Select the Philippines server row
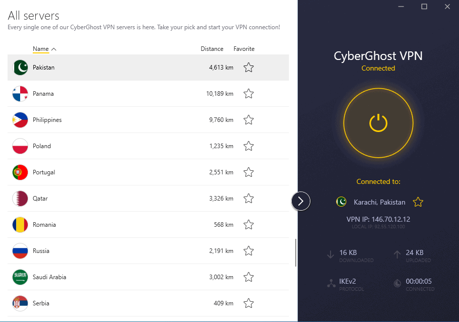Viewport: 459px width, 322px height. pos(126,120)
